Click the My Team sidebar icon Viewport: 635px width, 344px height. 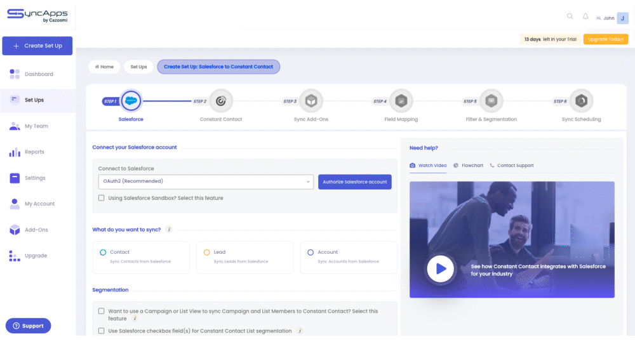click(x=15, y=126)
